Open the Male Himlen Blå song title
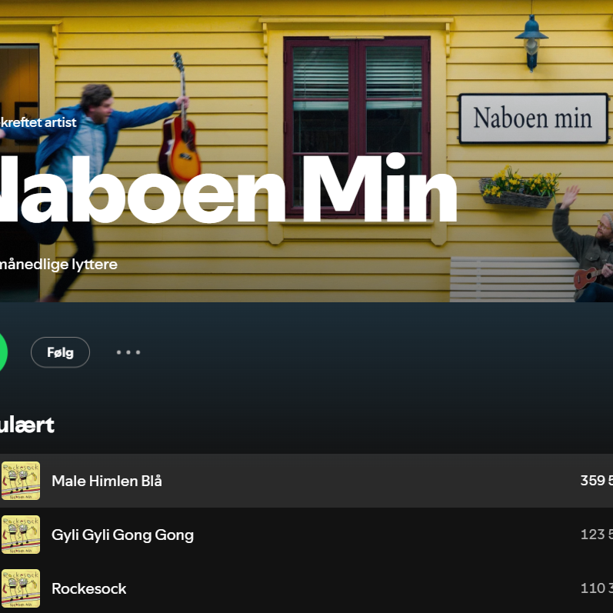Image resolution: width=613 pixels, height=613 pixels. (x=107, y=481)
